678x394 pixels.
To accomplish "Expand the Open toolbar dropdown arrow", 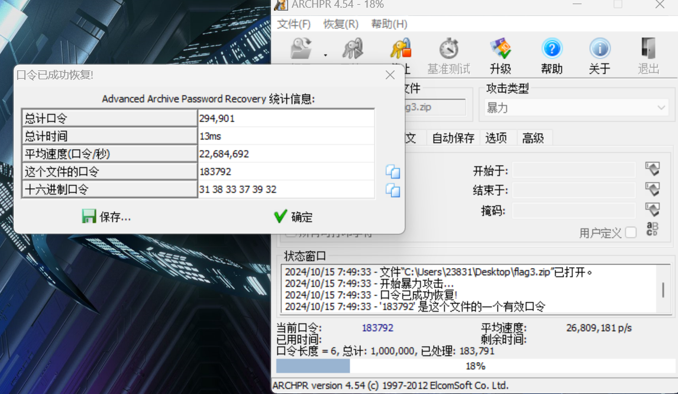I will tap(325, 56).
